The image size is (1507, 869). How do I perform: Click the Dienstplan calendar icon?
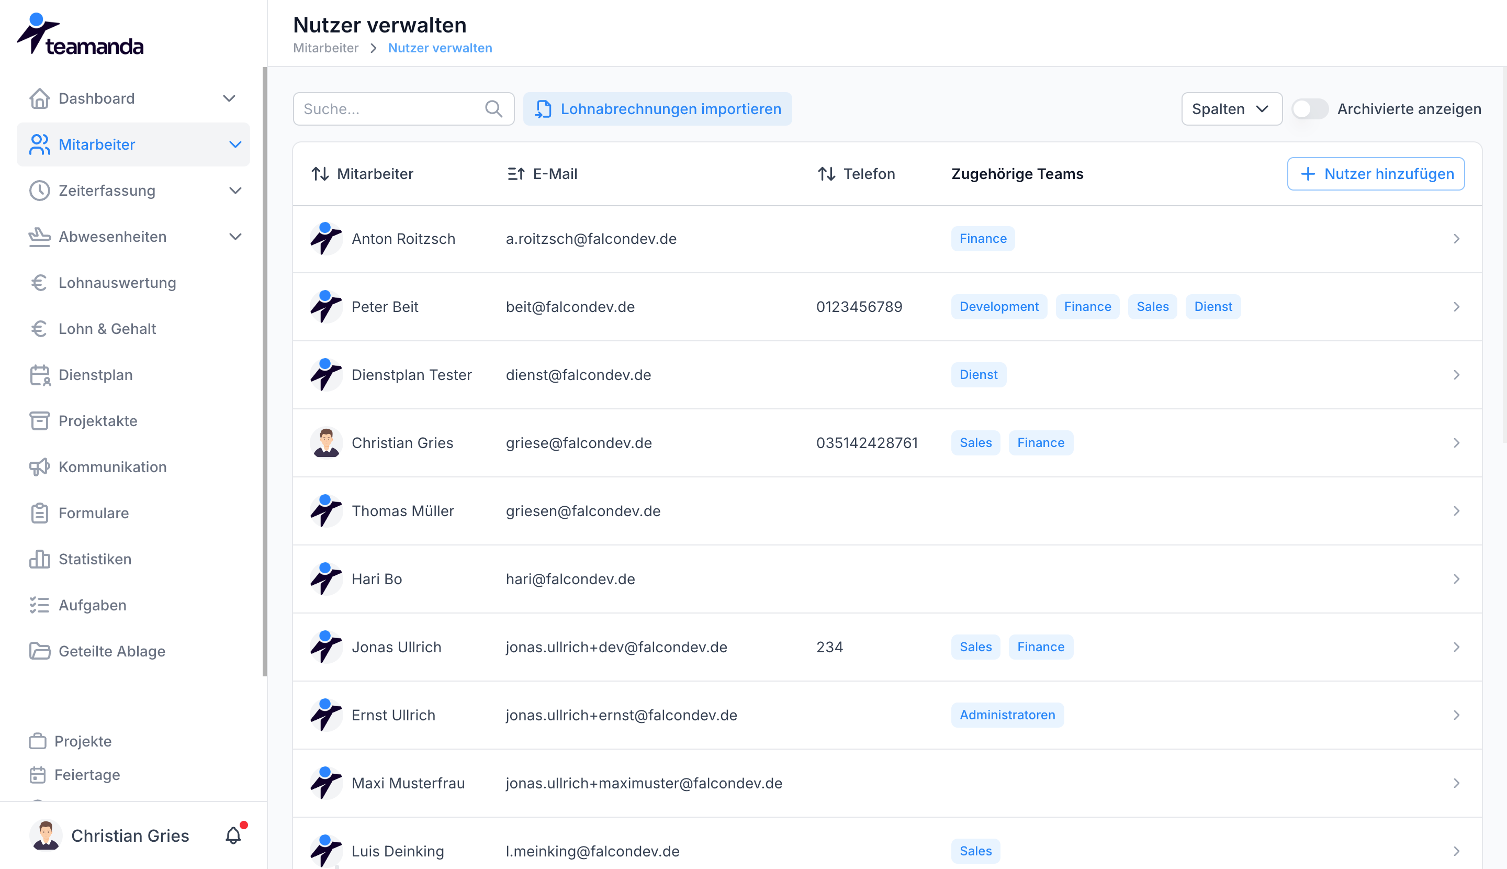click(x=39, y=375)
